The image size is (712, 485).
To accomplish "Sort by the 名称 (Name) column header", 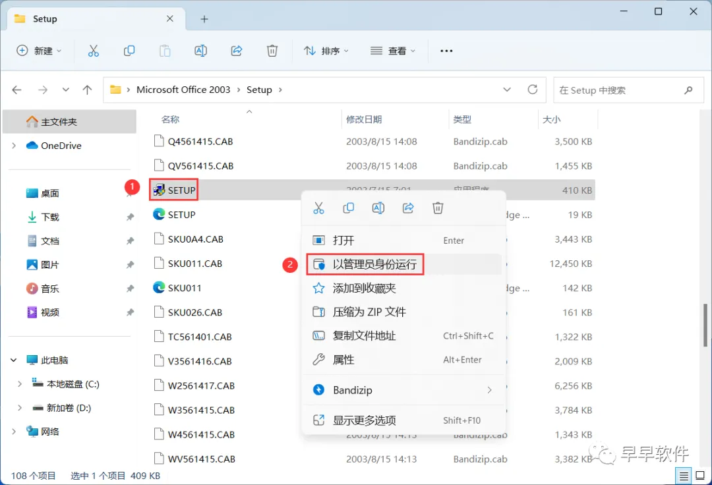I will 170,119.
